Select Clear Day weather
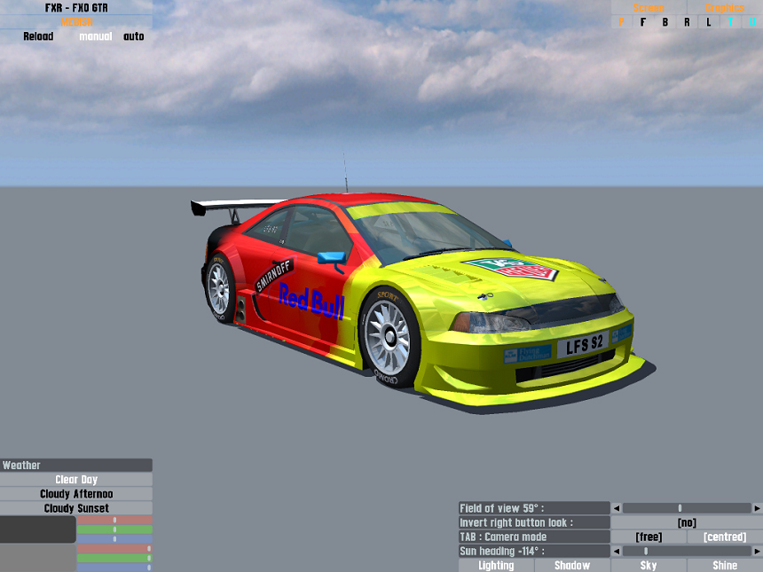Screen dimensions: 763x572 (76, 480)
